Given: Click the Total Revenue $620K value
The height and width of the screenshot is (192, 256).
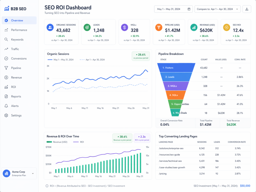Looking at the screenshot, I should point(231,124).
